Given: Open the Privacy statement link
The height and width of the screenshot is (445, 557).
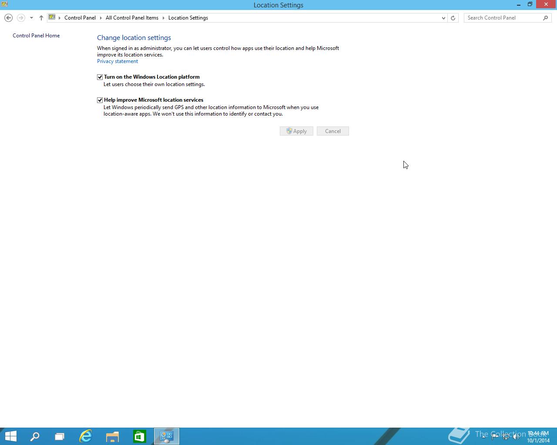Looking at the screenshot, I should point(117,61).
